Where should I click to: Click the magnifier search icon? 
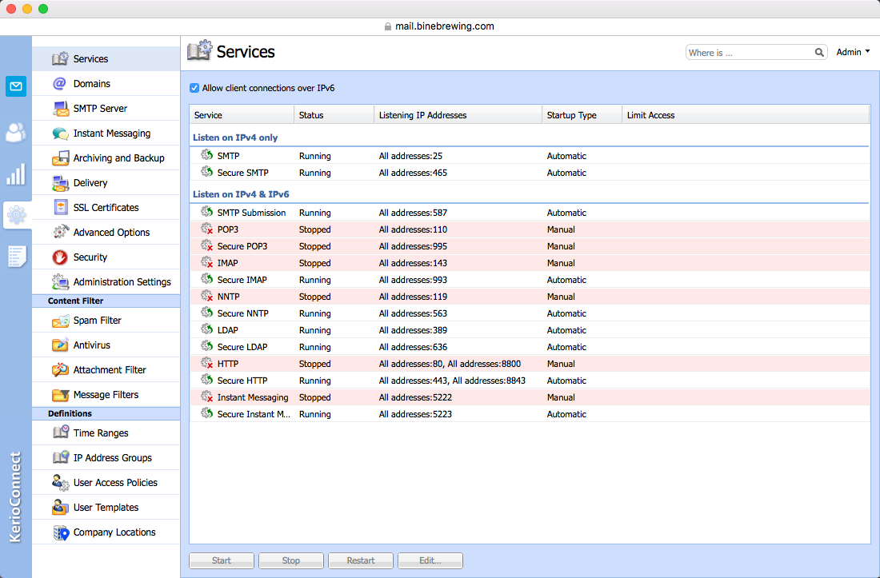(820, 53)
